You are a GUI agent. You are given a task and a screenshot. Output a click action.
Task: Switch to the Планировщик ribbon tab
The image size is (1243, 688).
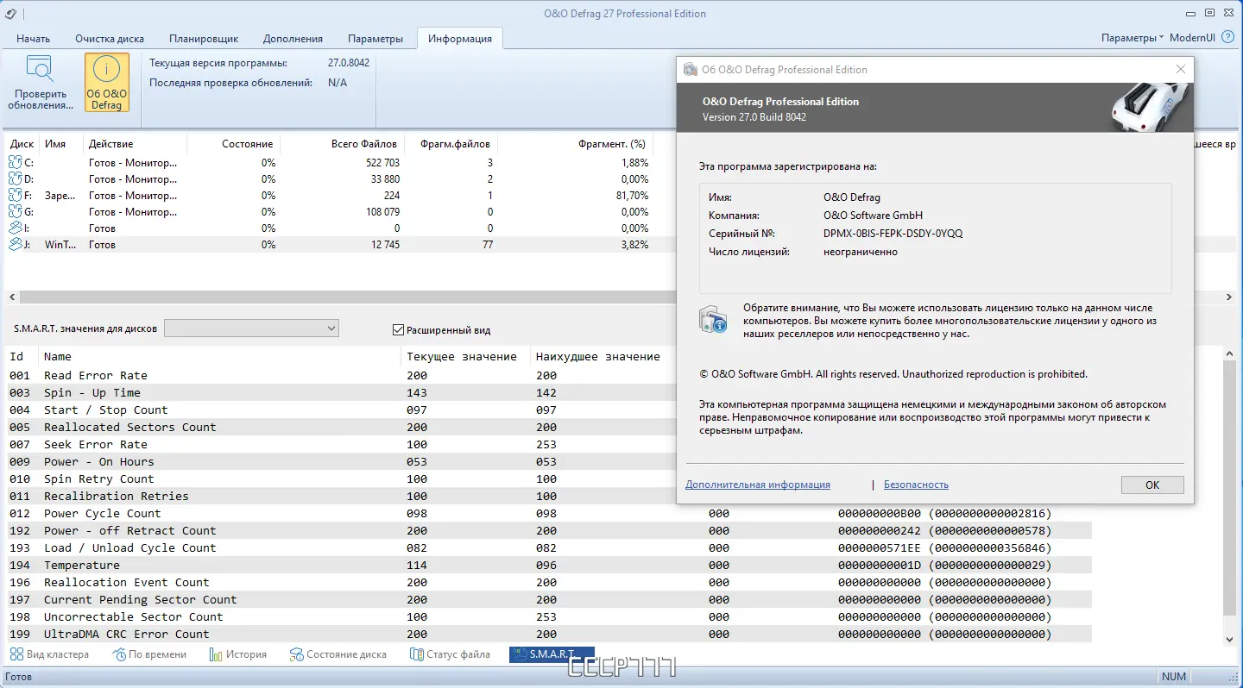pos(204,39)
